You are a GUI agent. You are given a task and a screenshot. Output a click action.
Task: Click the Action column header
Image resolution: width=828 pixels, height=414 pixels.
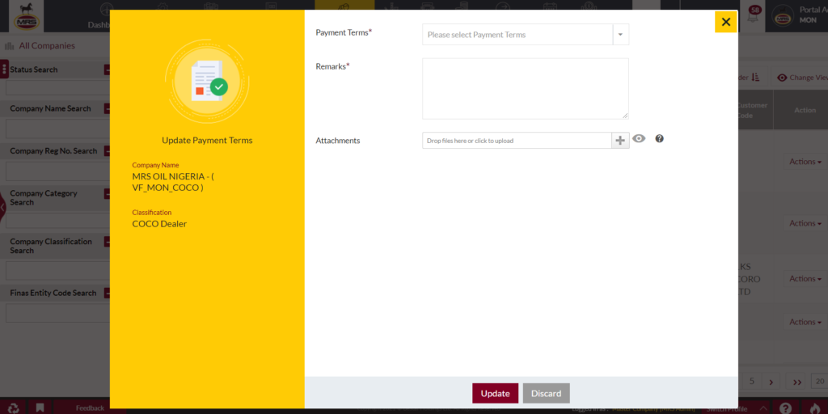pos(805,110)
